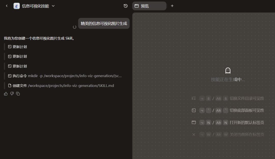Like the response with thumbs up
The height and width of the screenshot is (159, 275).
(x=6, y=94)
